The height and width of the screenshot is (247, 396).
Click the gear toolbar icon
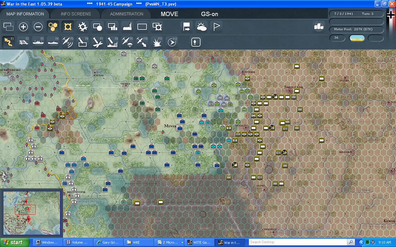click(83, 27)
